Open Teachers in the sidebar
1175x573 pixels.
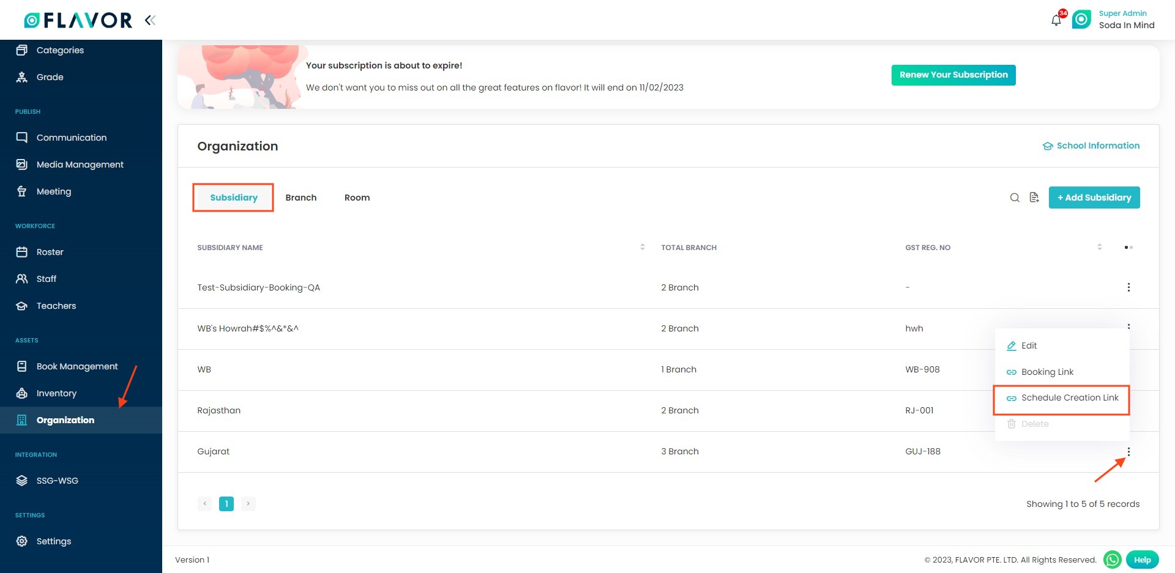(56, 306)
